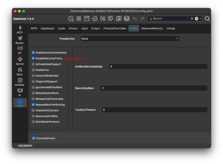The height and width of the screenshot is (164, 223).
Task: Expand the search options dropdown arrow
Action: 200,19
